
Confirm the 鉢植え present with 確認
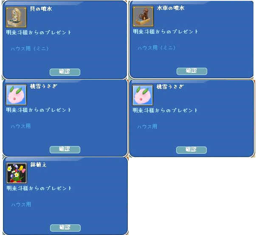[65, 228]
